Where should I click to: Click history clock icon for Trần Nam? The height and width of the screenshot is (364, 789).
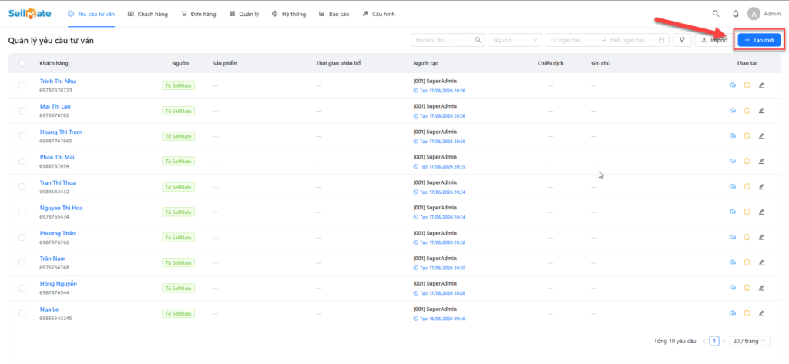click(x=747, y=262)
